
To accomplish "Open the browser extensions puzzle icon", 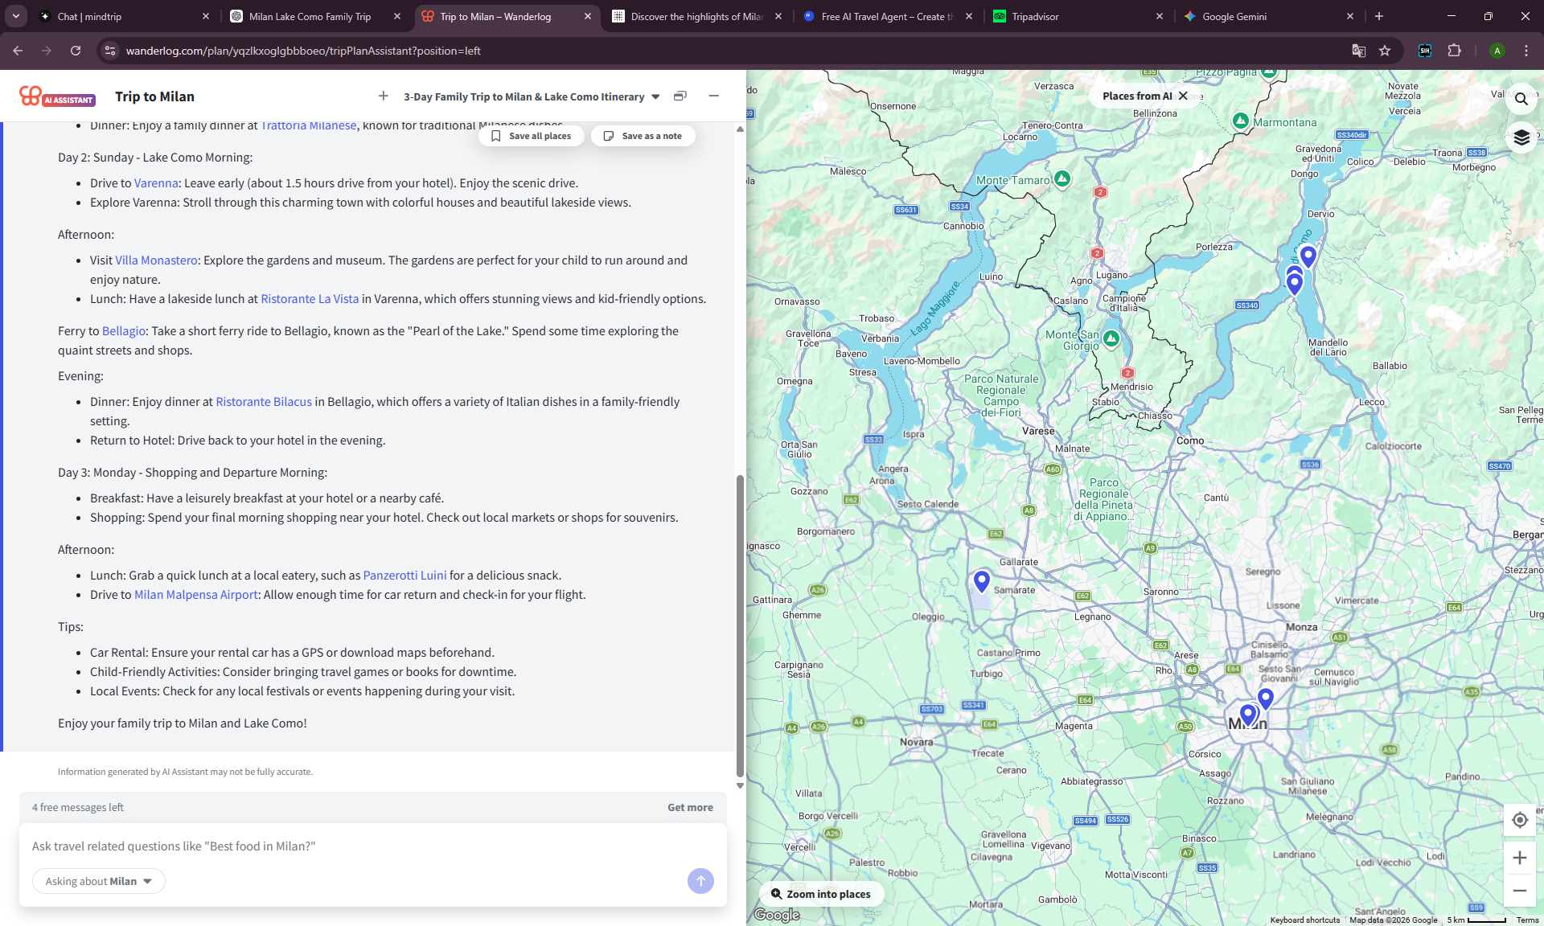I will point(1456,50).
